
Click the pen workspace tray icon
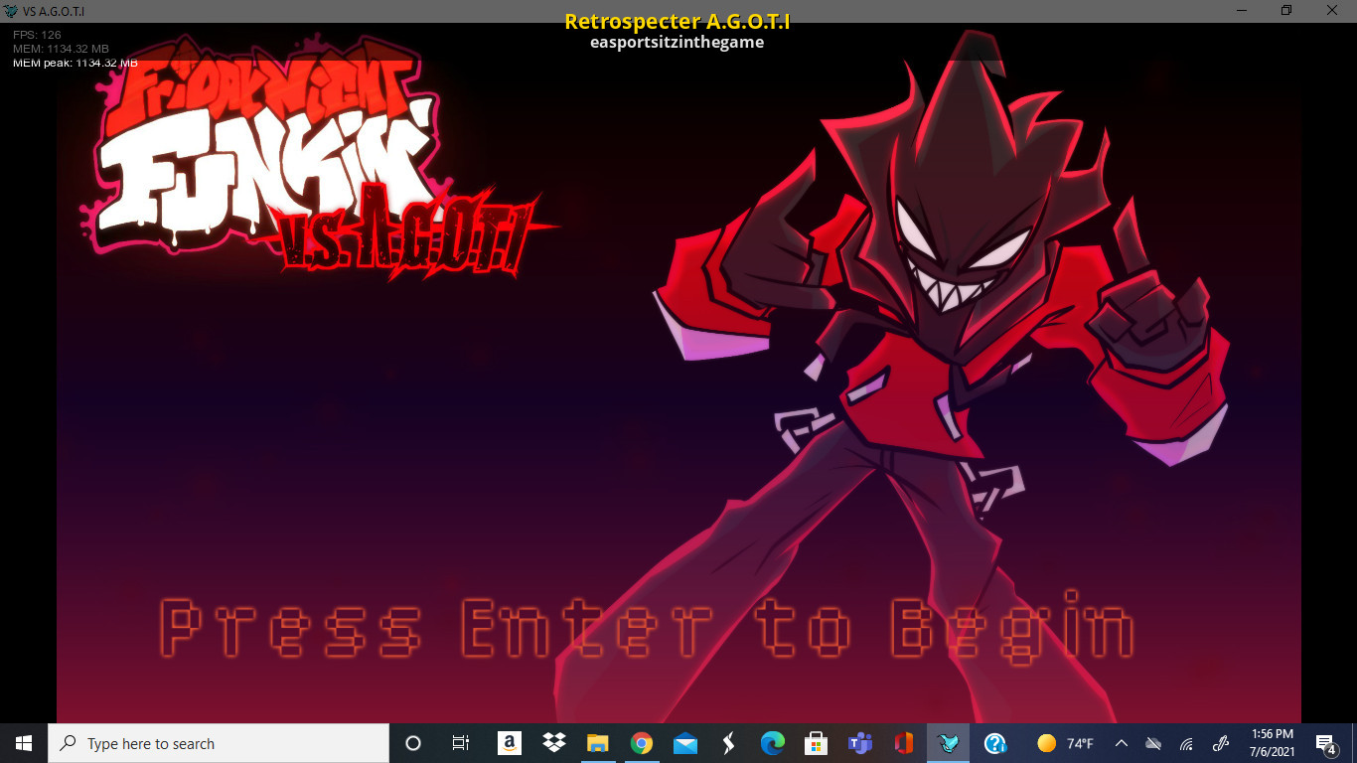1221,743
